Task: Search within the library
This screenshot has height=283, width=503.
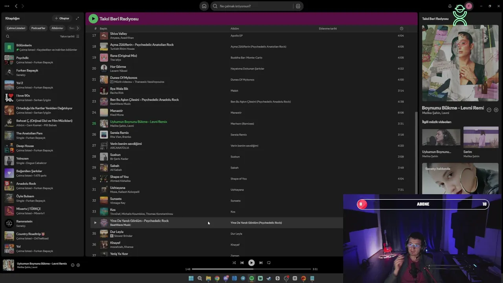Action: point(7,36)
